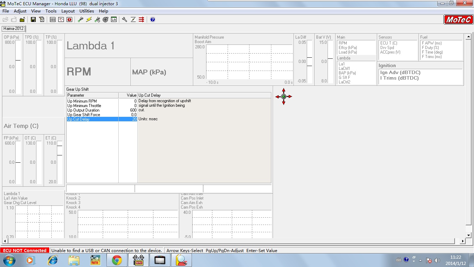
Task: Switch to the MoTeC checkered flag taskbar icon
Action: 139,260
